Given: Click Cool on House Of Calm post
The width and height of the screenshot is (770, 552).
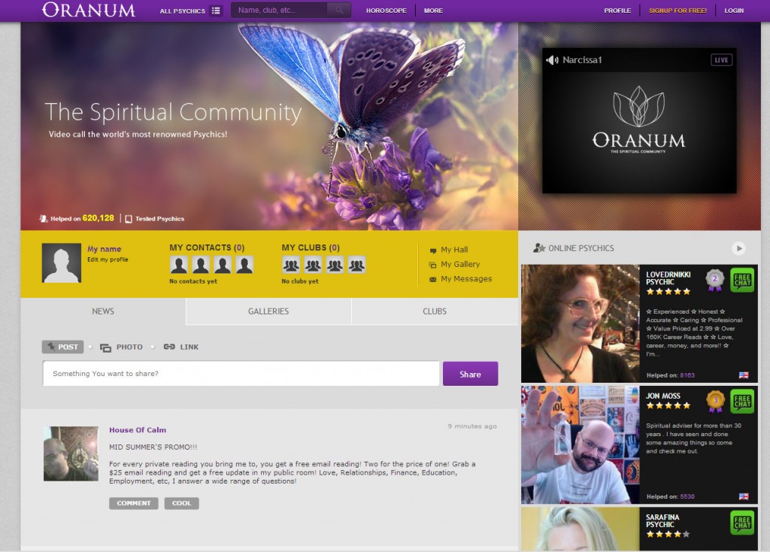Looking at the screenshot, I should pos(182,503).
